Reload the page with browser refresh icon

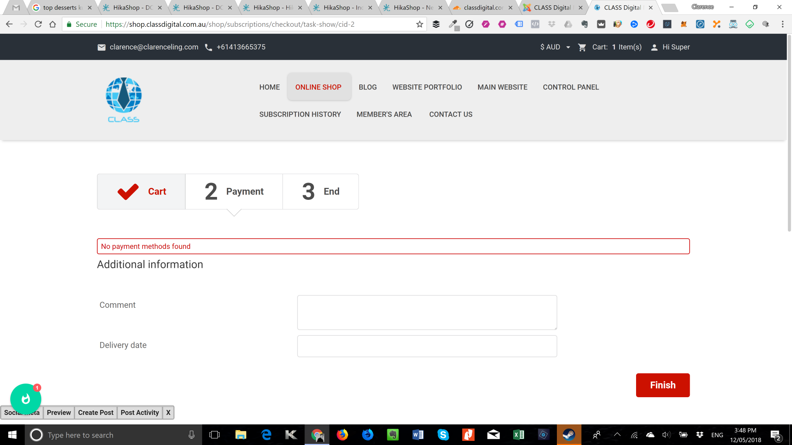pyautogui.click(x=38, y=24)
